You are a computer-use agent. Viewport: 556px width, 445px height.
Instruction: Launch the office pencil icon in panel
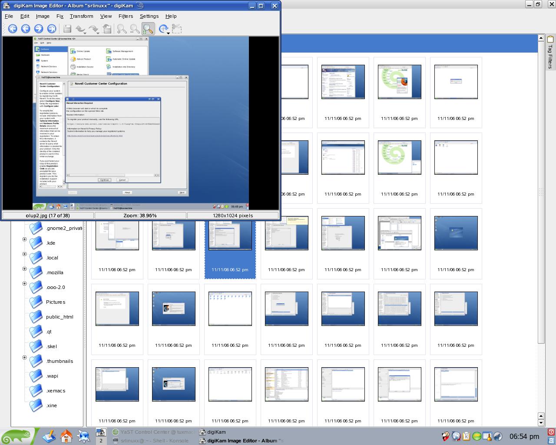(x=49, y=436)
